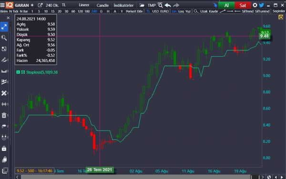Click the Twitter bird icon
This screenshot has height=179, width=286.
(x=261, y=5)
